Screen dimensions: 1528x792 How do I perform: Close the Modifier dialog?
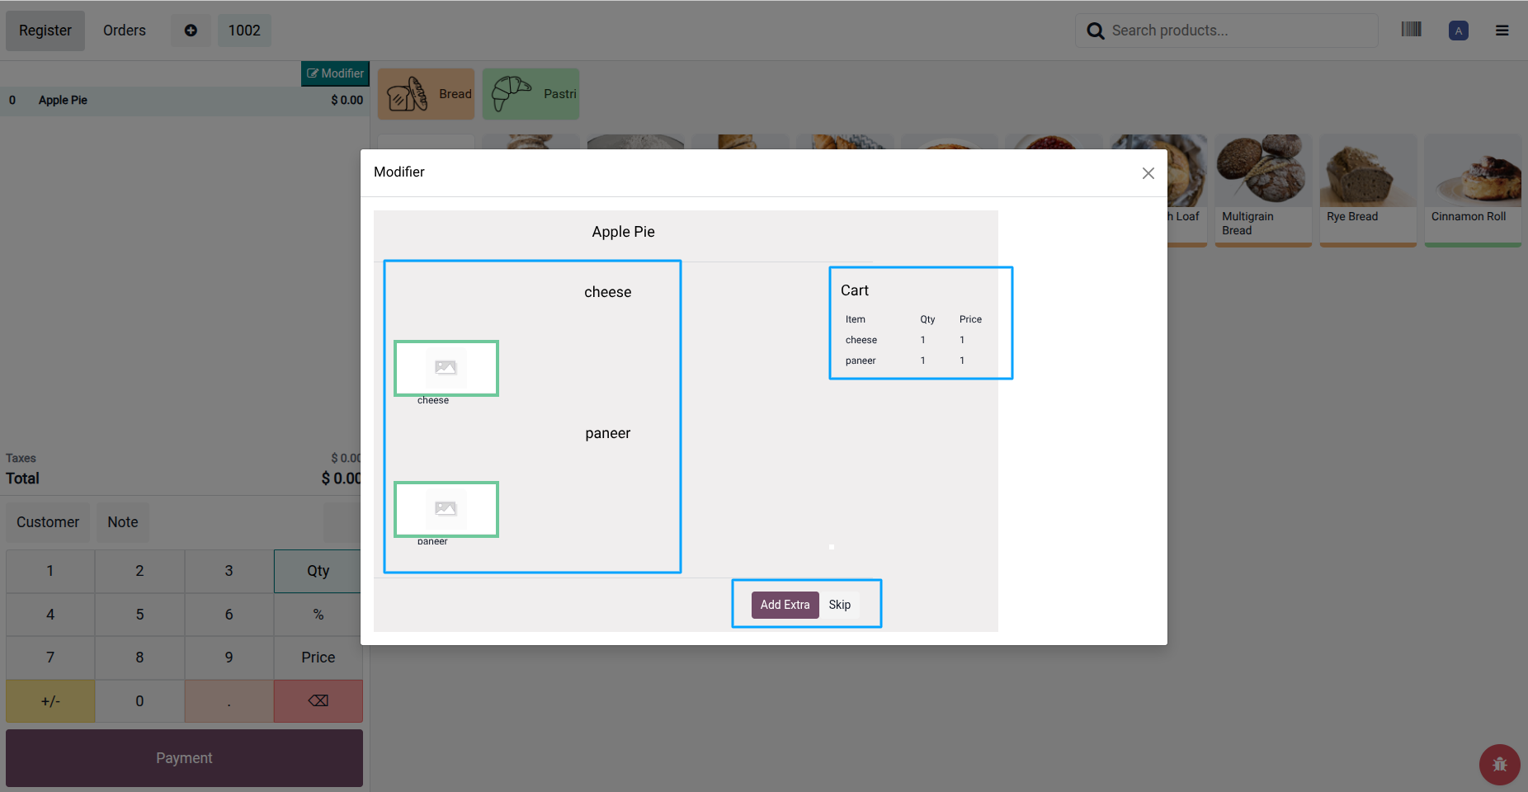click(1148, 173)
